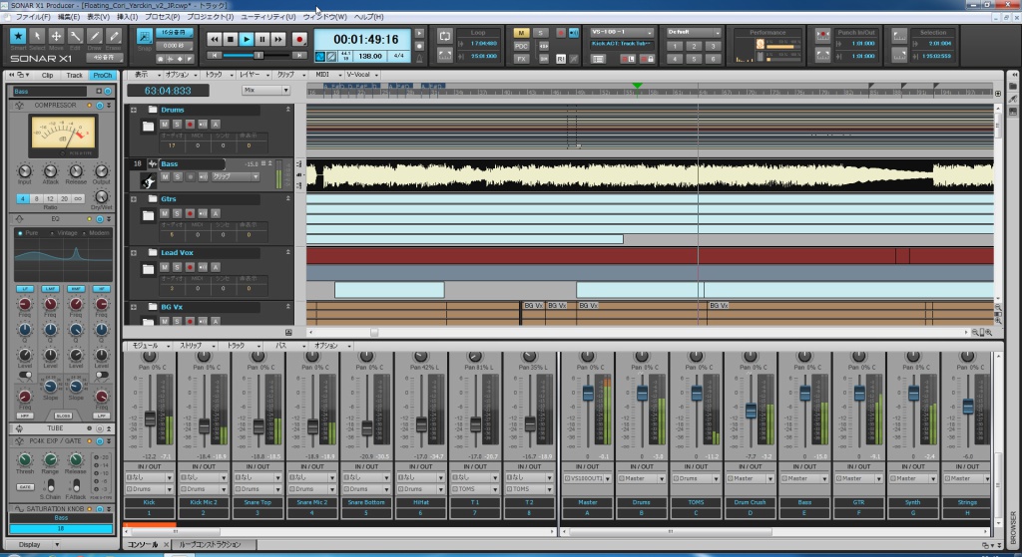Jump to project end
The image size is (1022, 557).
coord(298,56)
